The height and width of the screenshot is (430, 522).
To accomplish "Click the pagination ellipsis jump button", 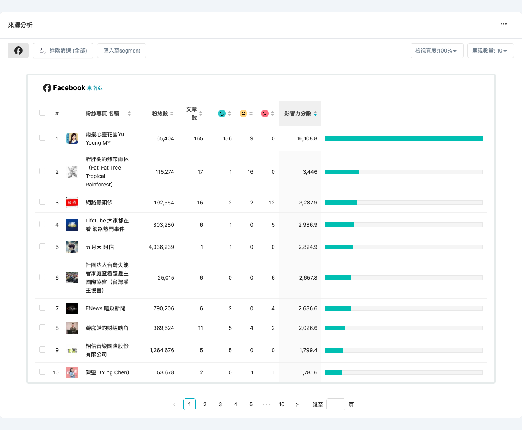I will pyautogui.click(x=266, y=404).
